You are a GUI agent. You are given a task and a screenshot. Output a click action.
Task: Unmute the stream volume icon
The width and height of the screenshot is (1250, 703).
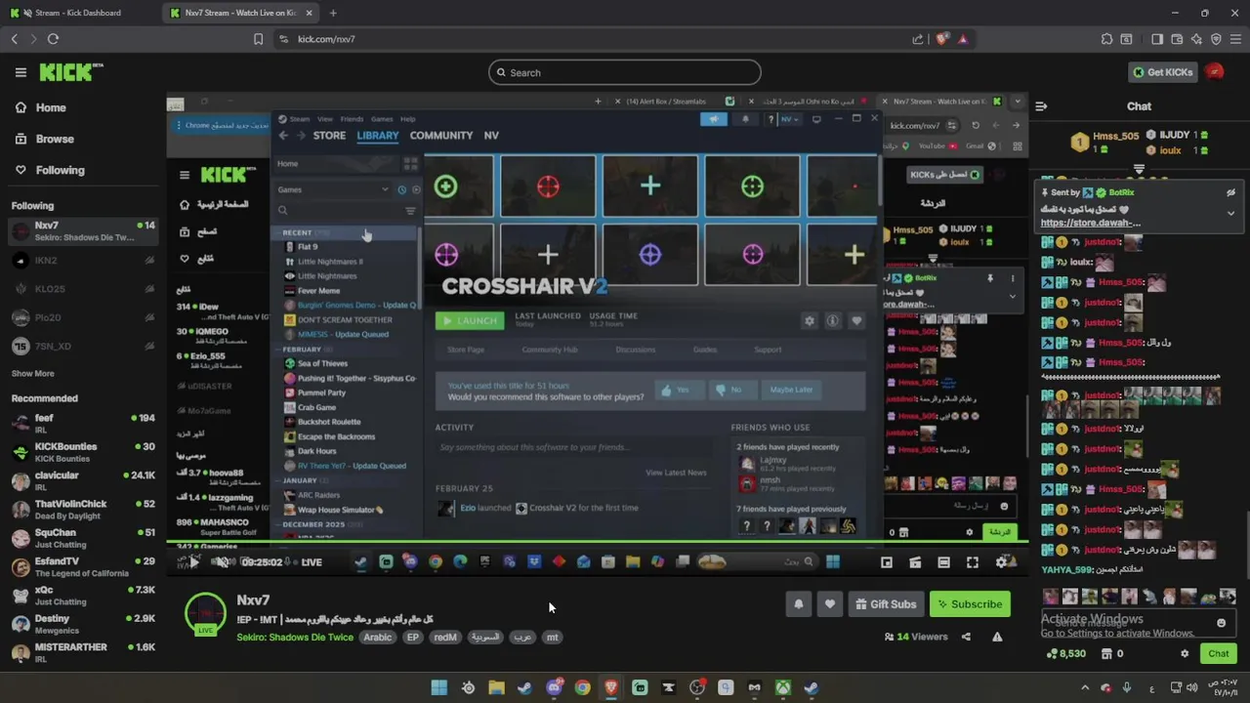(222, 561)
